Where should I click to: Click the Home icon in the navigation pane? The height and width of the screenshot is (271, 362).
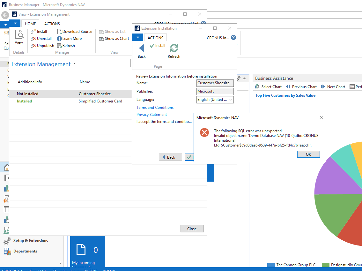(6, 167)
